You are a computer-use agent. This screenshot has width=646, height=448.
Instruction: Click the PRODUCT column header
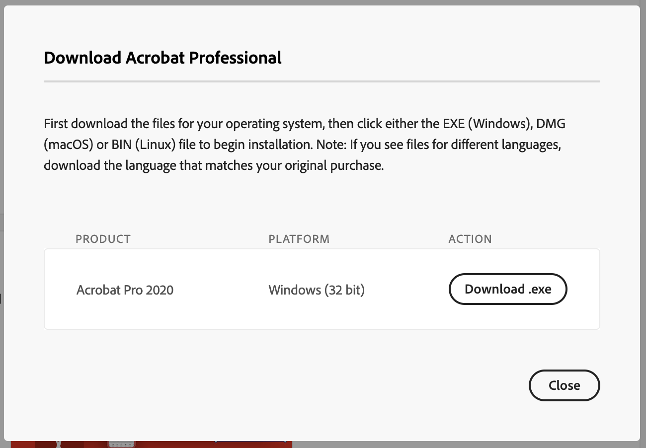coord(103,239)
